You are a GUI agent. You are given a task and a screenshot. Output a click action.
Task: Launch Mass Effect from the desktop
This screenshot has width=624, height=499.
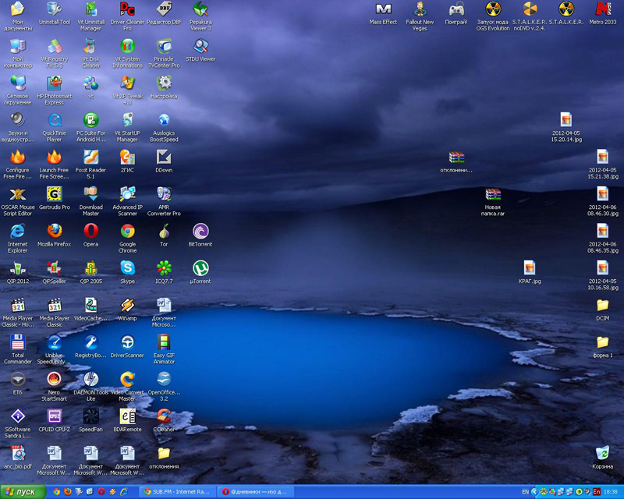point(383,13)
